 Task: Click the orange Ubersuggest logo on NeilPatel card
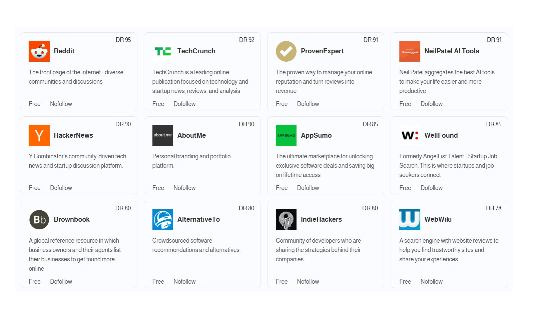click(x=410, y=51)
